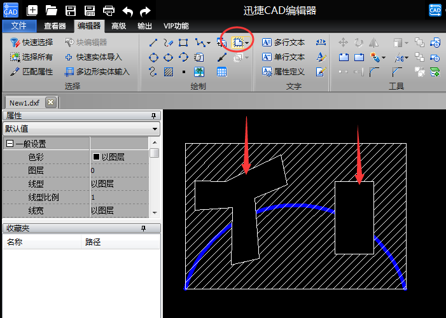
Task: Insert a table using the grid icon
Action: (221, 72)
